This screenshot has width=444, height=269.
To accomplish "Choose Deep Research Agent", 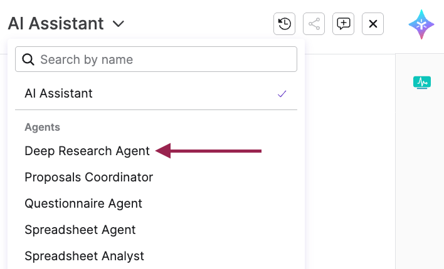I will pos(87,151).
